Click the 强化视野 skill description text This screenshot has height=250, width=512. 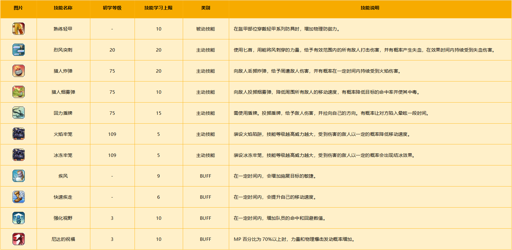[280, 218]
